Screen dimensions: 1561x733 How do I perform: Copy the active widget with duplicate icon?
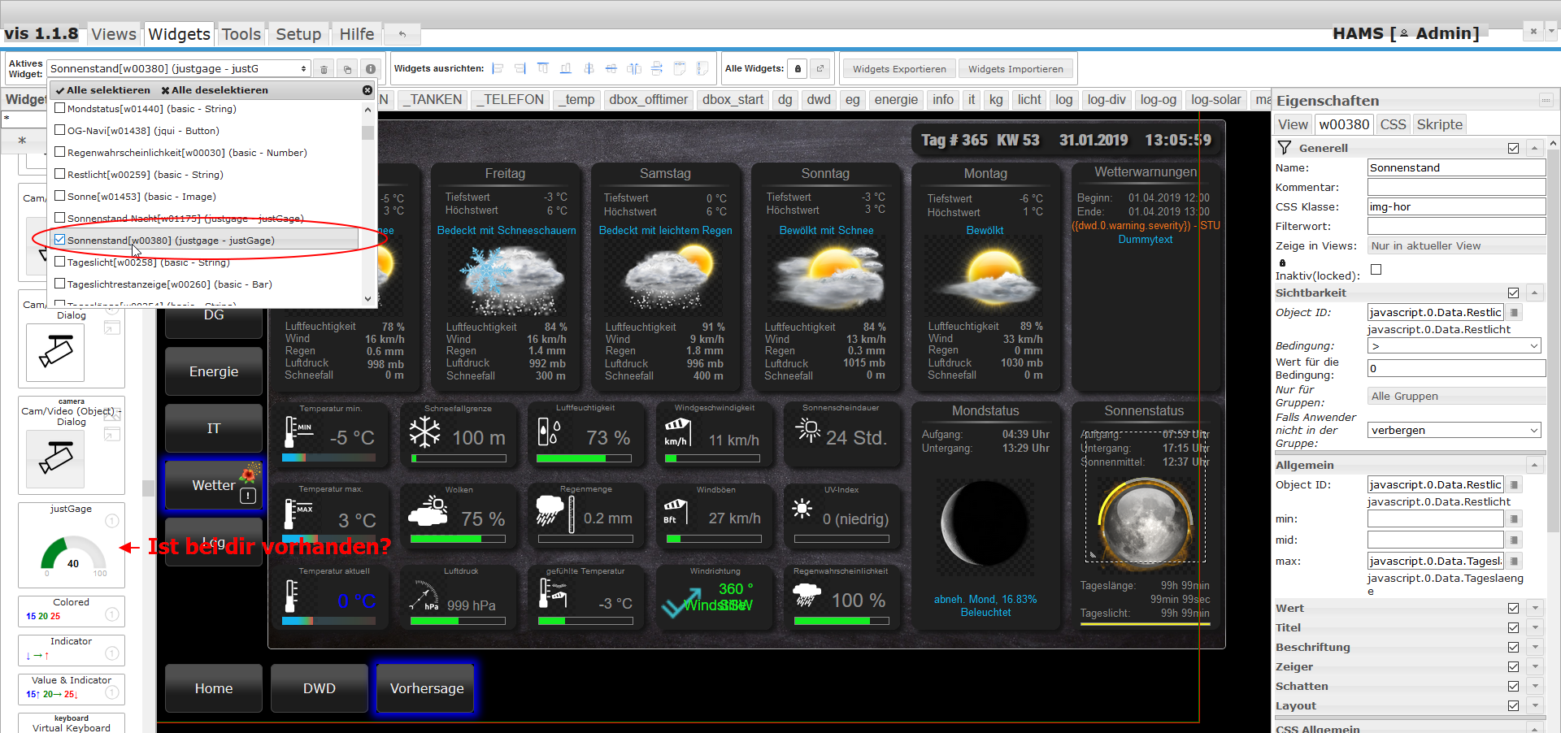click(347, 69)
